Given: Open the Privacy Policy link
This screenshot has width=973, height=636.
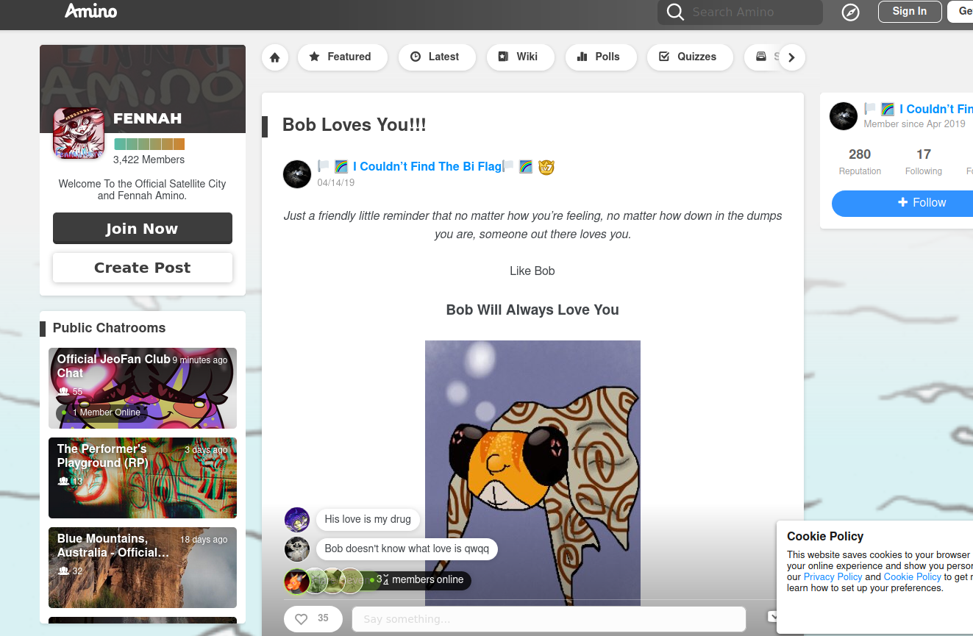Looking at the screenshot, I should tap(833, 577).
